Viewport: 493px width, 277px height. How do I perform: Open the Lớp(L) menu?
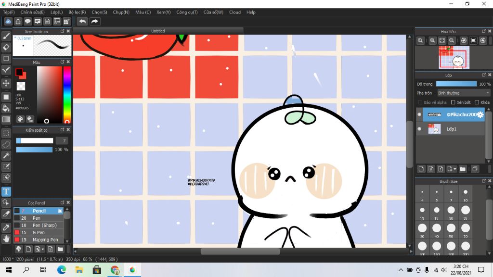[x=57, y=12]
